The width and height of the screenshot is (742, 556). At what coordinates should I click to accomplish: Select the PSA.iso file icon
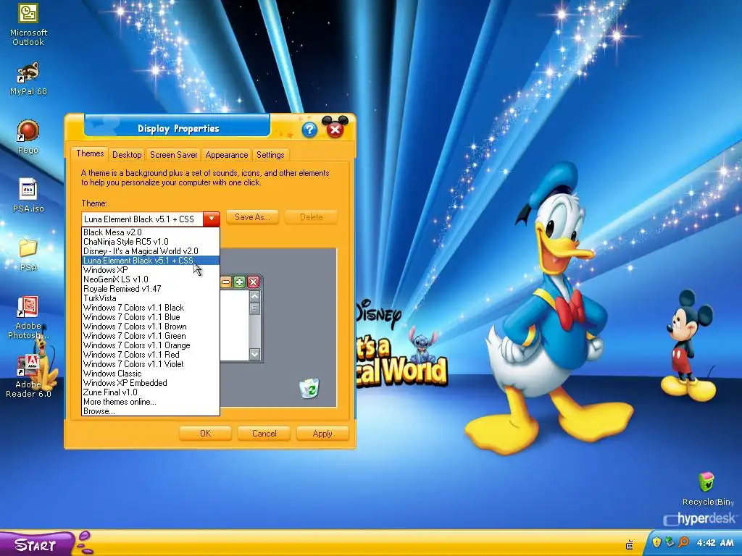tap(28, 195)
